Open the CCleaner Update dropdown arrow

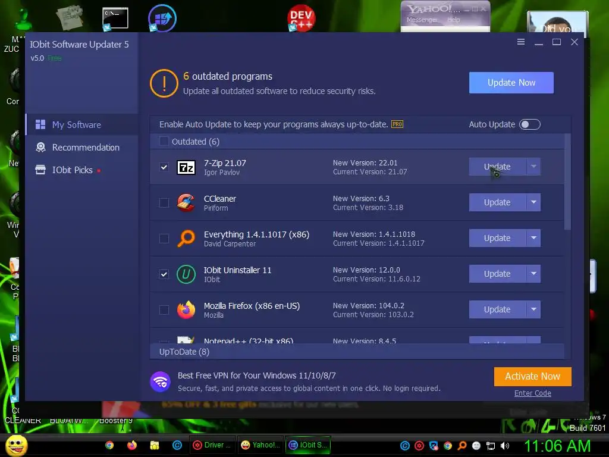[x=533, y=202]
